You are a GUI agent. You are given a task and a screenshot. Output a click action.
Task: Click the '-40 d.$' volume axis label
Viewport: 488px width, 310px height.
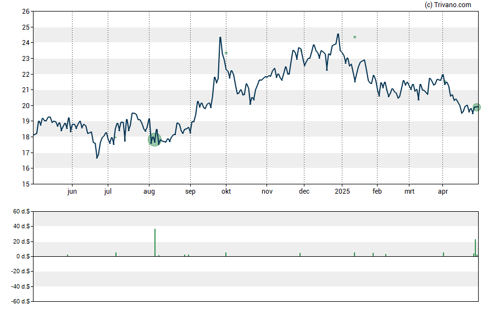click(20, 286)
